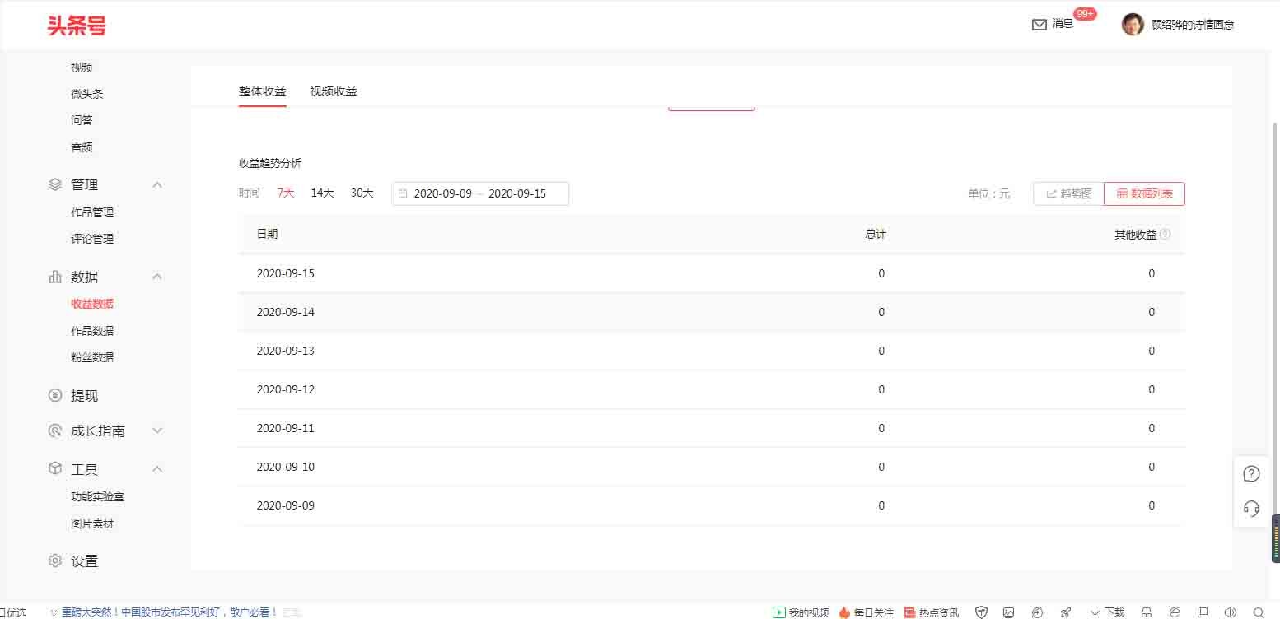1280x619 pixels.
Task: Switch to the 视频收益 tab
Action: click(334, 91)
